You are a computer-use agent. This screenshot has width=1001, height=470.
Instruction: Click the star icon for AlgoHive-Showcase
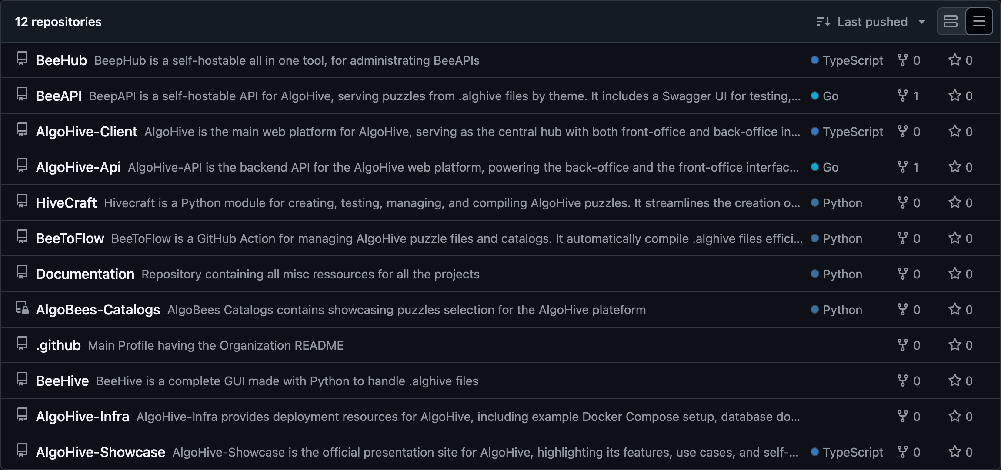(x=954, y=452)
